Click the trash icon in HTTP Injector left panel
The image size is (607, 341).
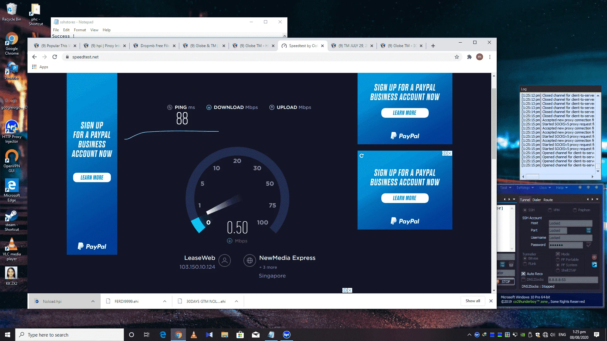[511, 265]
